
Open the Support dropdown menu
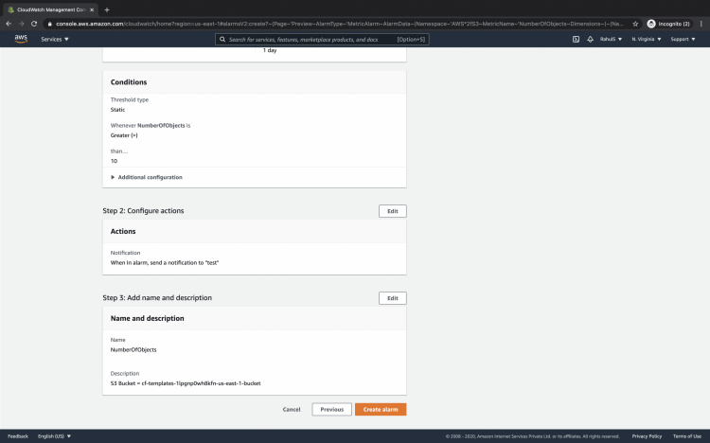(x=683, y=39)
